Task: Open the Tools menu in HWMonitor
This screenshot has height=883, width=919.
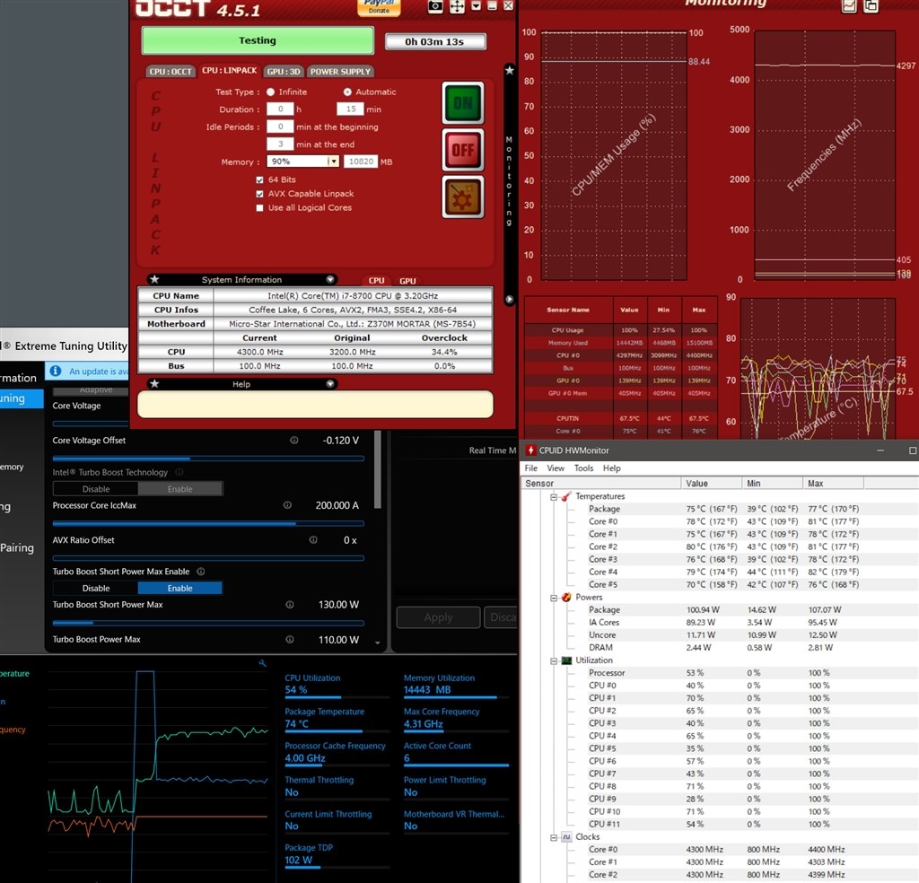Action: click(x=583, y=468)
